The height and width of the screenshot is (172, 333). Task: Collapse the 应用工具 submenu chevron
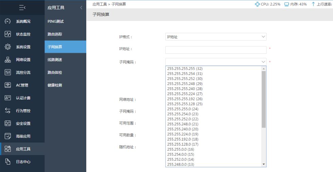81,8
